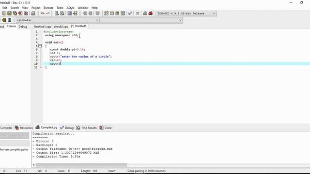The width and height of the screenshot is (310, 174).
Task: Open the Debug tab in bottom panel
Action: pos(67,128)
